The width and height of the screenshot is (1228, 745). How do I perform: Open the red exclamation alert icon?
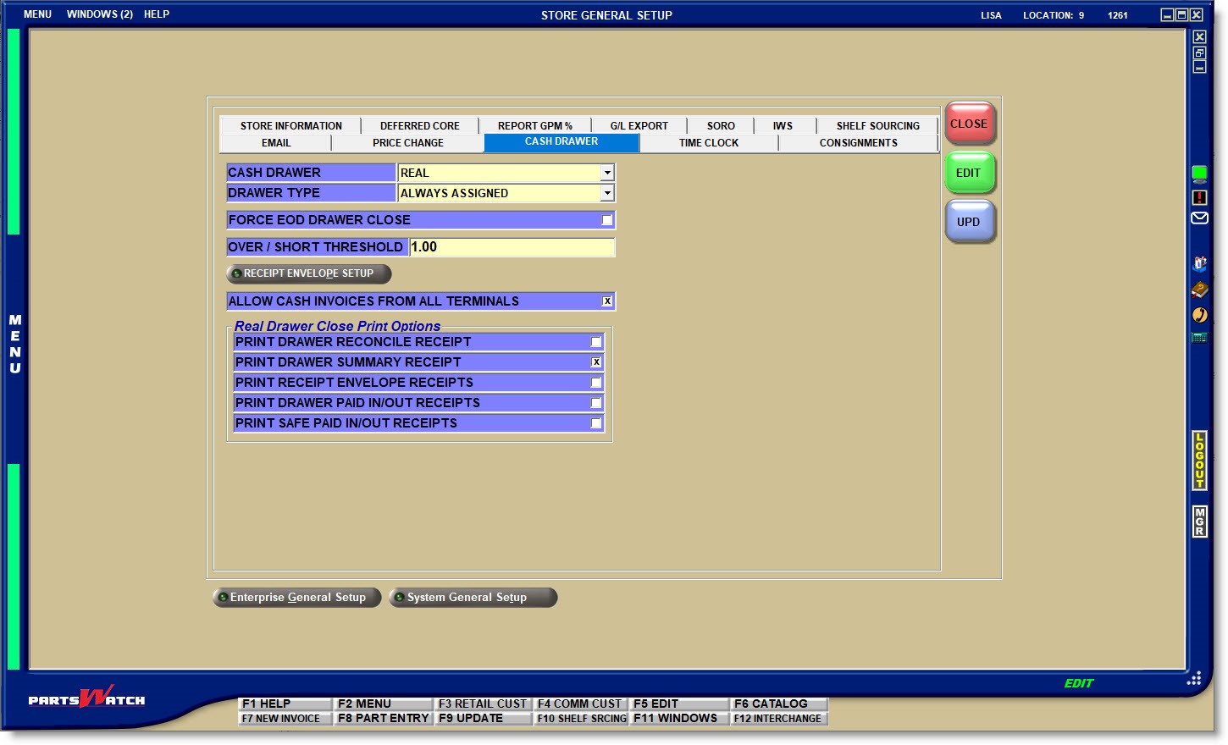(x=1199, y=197)
